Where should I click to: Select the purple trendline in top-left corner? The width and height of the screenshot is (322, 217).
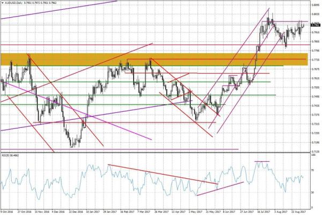point(59,10)
